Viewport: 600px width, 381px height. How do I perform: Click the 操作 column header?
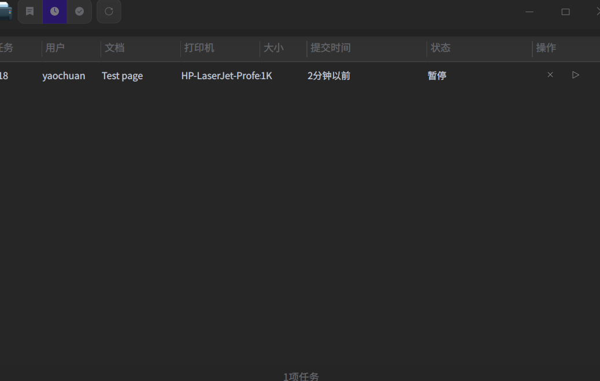tap(566, 48)
